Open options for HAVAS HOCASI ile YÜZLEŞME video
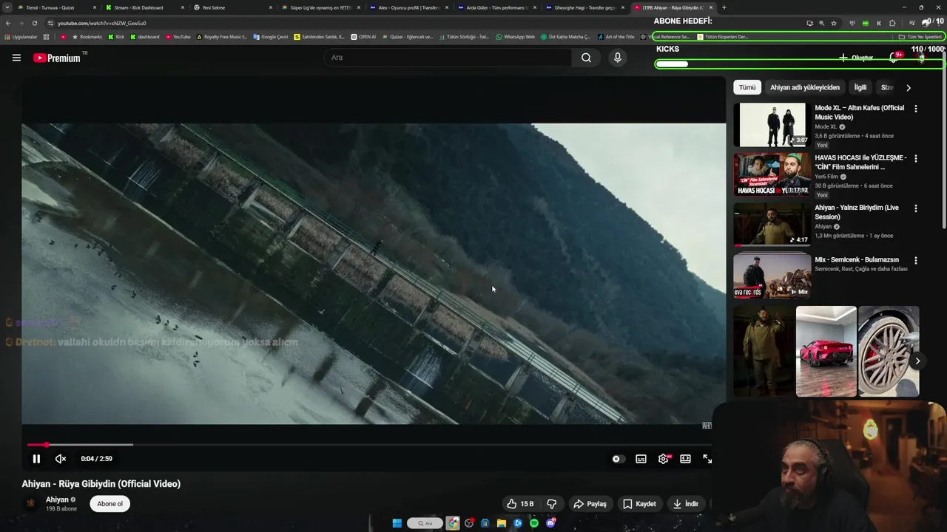 coord(916,158)
